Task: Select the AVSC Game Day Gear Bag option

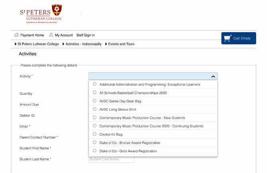Action: click(x=94, y=101)
